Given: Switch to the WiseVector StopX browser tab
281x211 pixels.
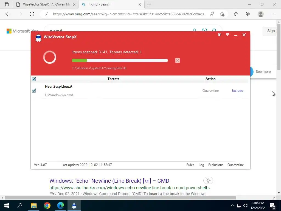Looking at the screenshot, I should click(x=46, y=4).
